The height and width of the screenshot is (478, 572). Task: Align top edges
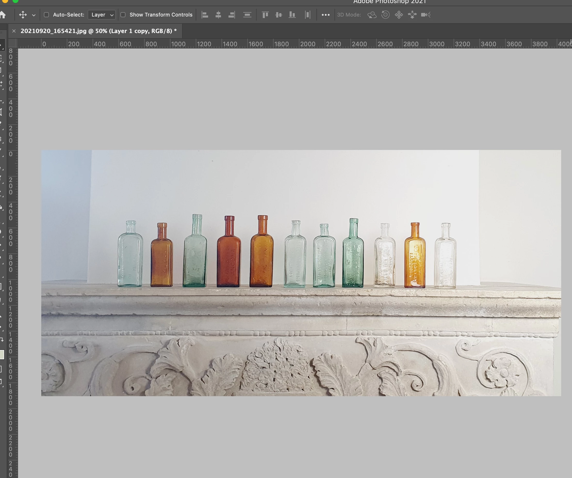tap(265, 15)
